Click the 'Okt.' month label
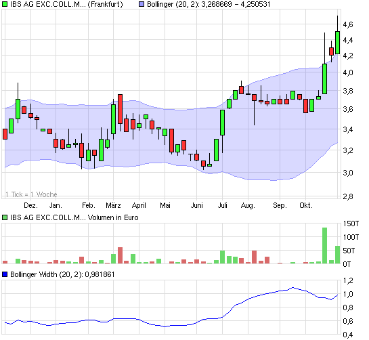This screenshot has height=340, width=369. coord(306,205)
